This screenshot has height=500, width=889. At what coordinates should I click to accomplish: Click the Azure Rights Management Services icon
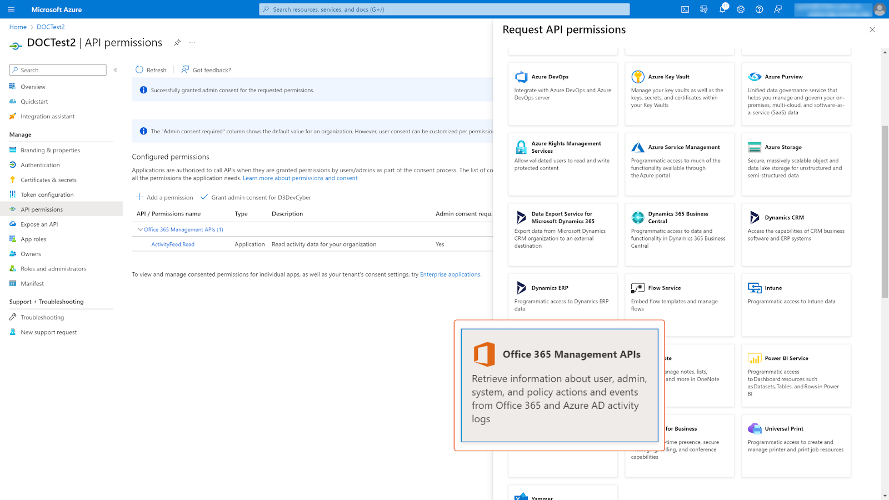click(521, 147)
